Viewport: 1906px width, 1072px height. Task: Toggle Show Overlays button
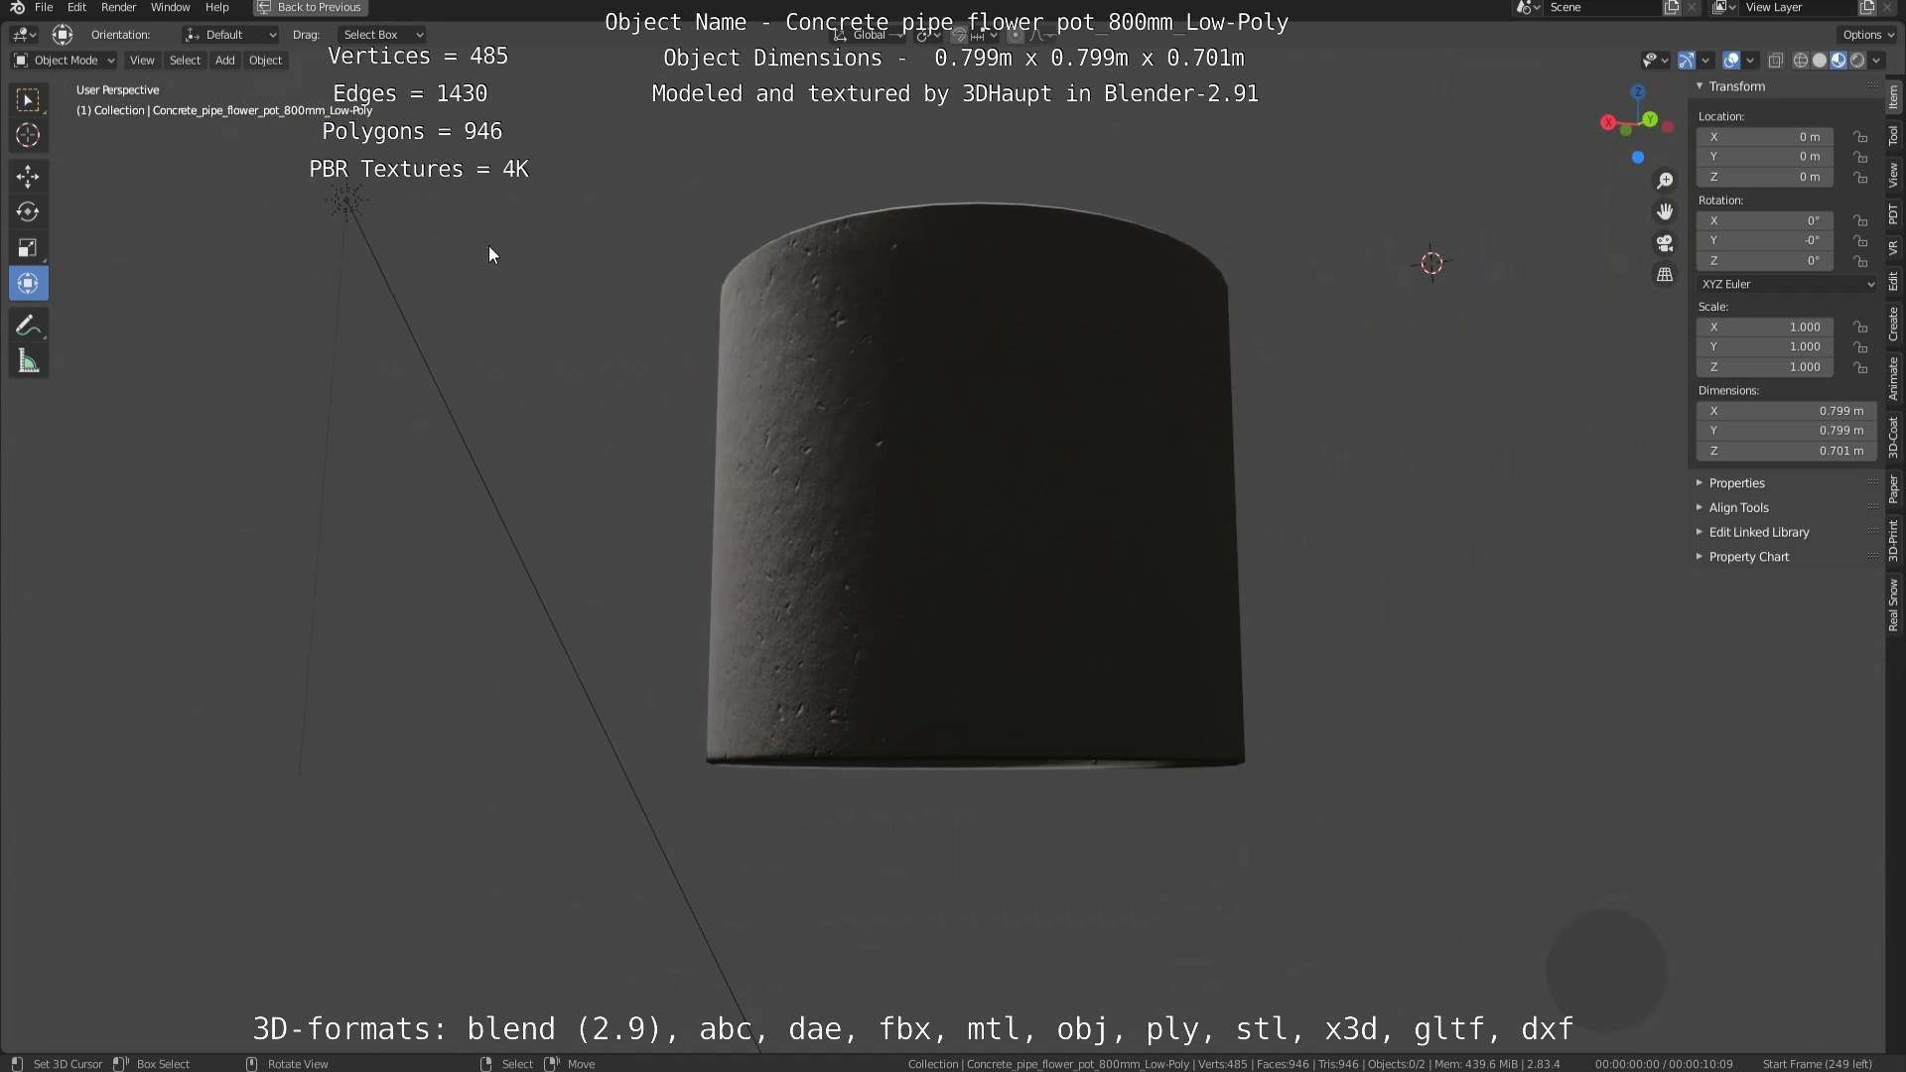pos(1731,61)
